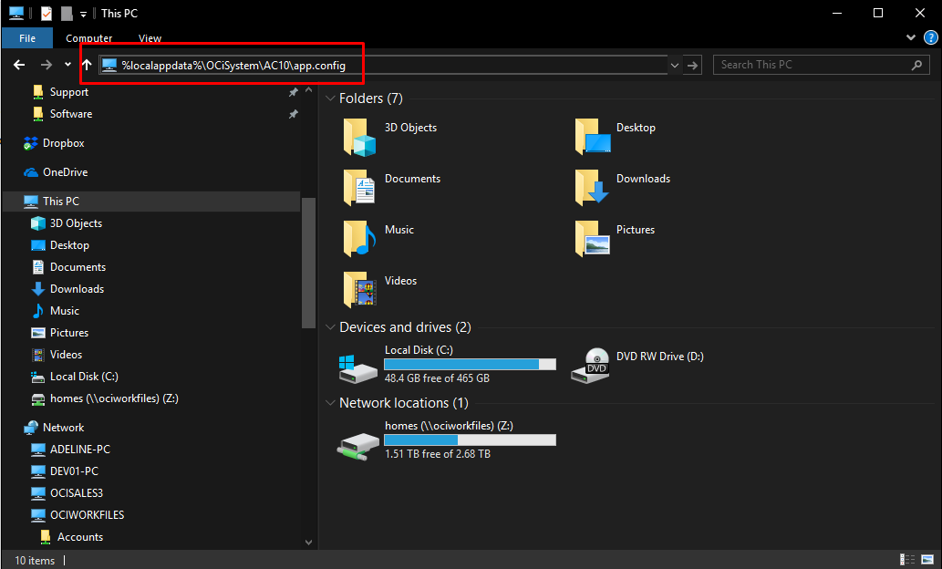Viewport: 942px width, 569px height.
Task: Open the File menu
Action: click(x=27, y=38)
